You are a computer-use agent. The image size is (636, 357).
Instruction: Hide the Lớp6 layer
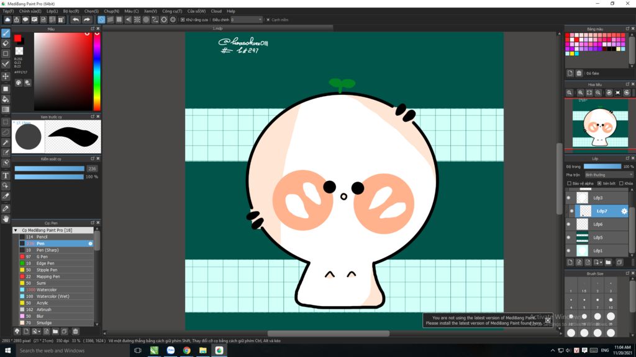(x=569, y=224)
